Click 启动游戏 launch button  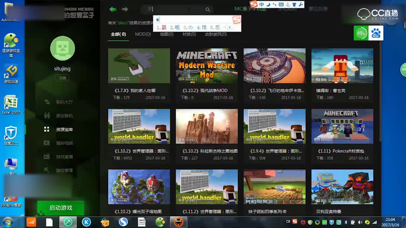[x=61, y=208]
